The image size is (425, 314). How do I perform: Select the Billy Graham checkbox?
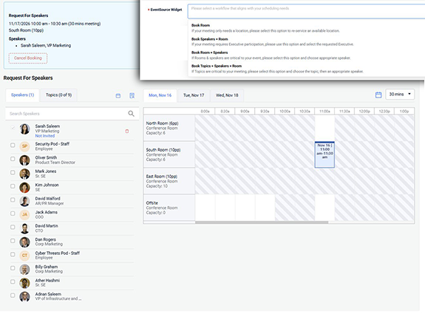pos(13,268)
